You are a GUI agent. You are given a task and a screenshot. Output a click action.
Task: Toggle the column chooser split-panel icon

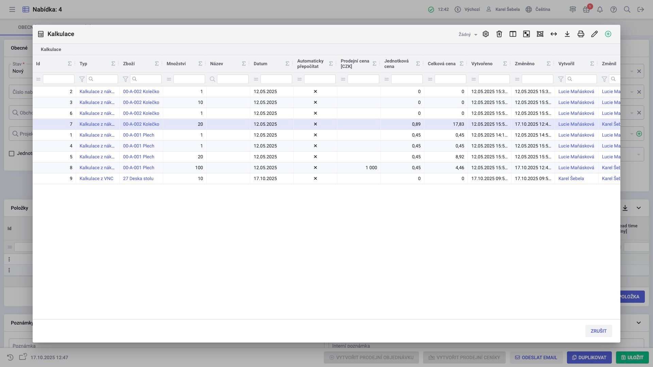(x=513, y=34)
